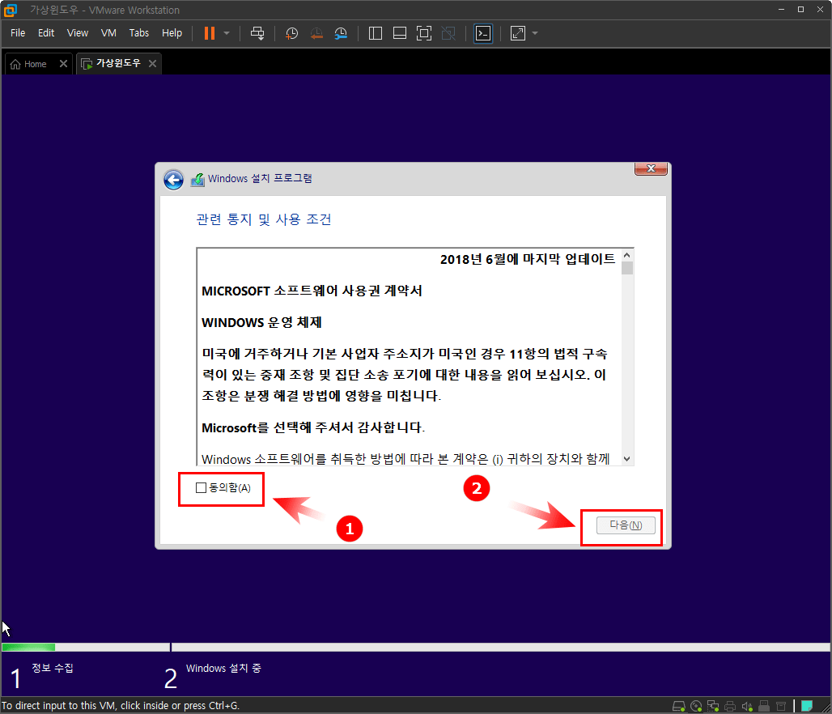This screenshot has width=832, height=714.
Task: Click the CD/DVD drive status icon
Action: click(696, 706)
